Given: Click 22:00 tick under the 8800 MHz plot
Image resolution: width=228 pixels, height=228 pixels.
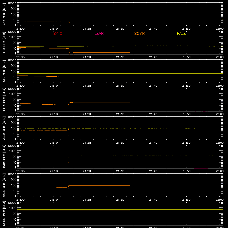Looking at the screenshot, I should pos(219,200).
